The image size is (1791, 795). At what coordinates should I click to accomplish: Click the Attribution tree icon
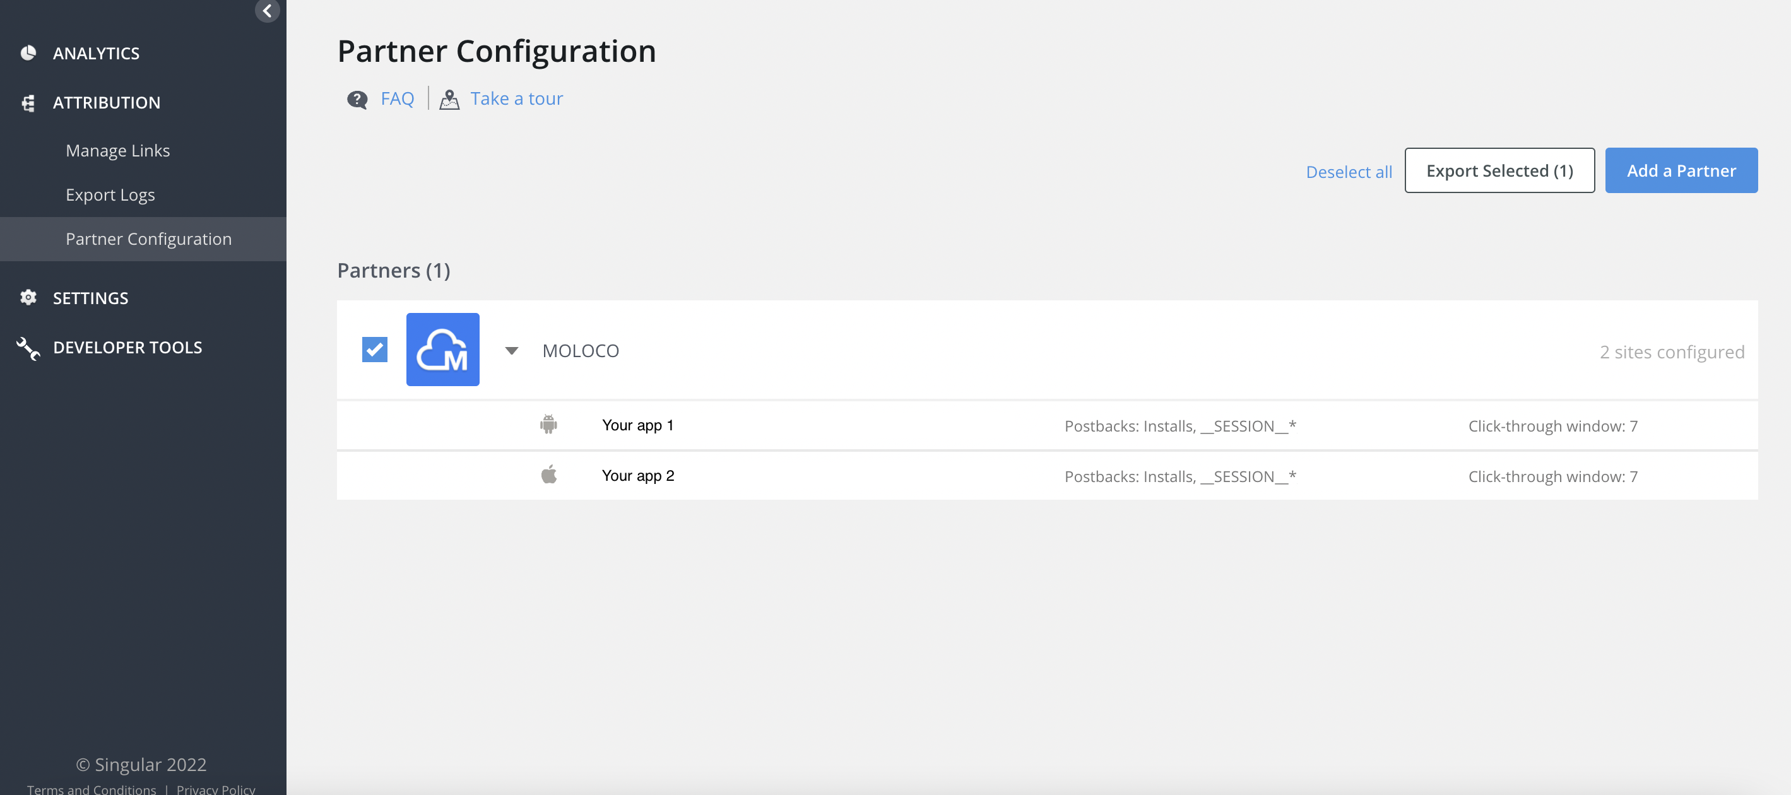[28, 103]
